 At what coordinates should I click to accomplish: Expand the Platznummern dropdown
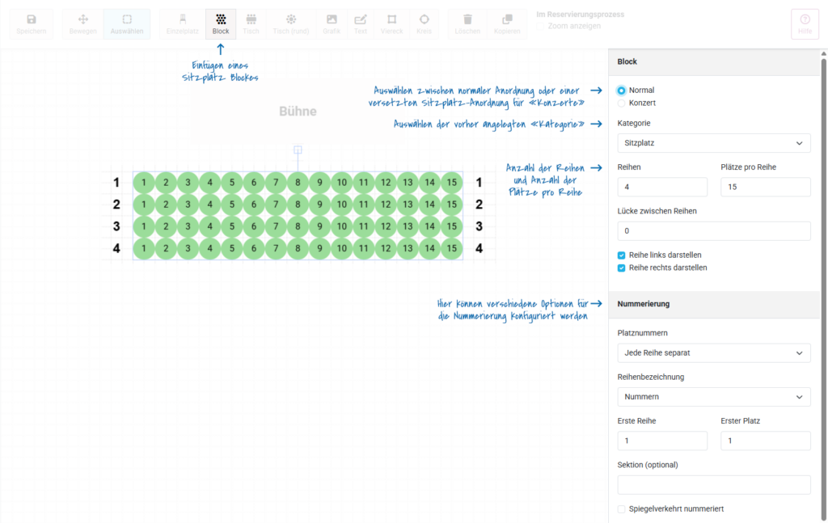pos(713,353)
